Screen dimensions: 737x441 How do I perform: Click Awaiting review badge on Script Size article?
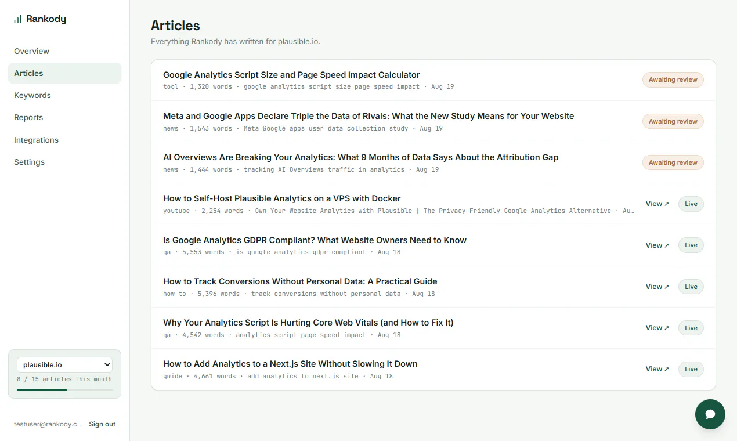(673, 80)
